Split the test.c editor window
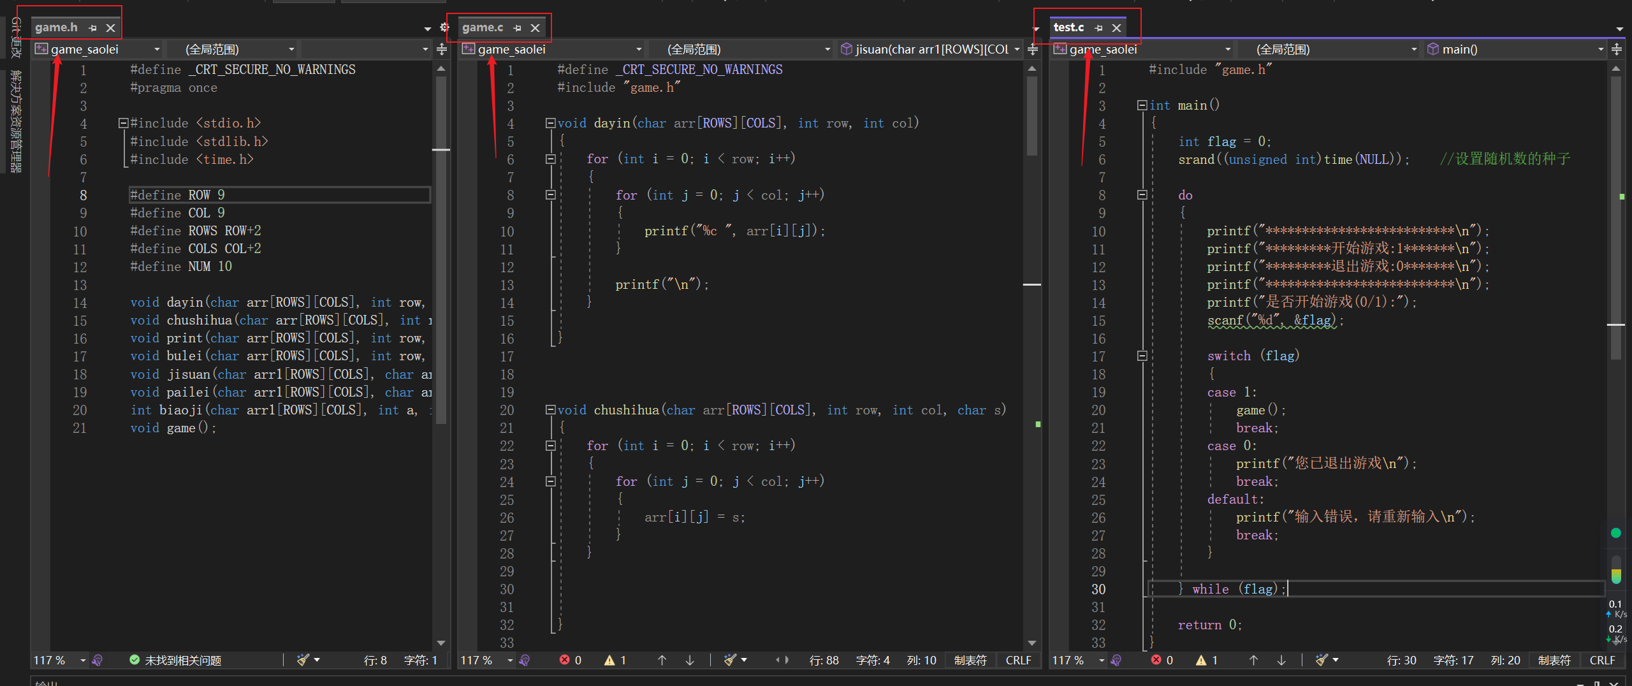Screen dimensions: 1632x686 (1616, 49)
